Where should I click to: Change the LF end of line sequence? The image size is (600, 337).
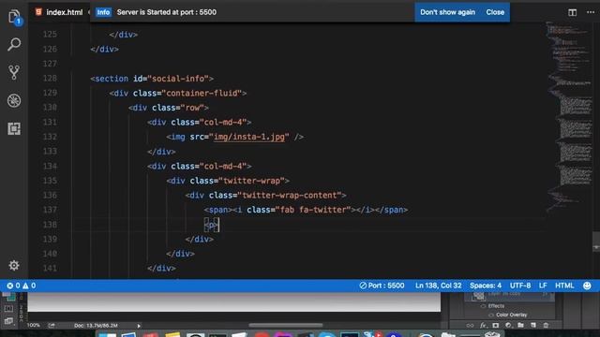[x=543, y=286]
